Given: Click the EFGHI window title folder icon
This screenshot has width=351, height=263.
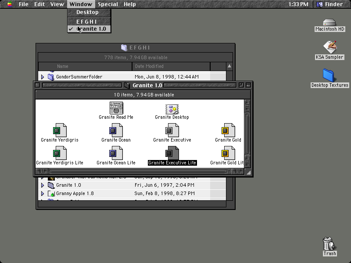Looking at the screenshot, I should pyautogui.click(x=124, y=48).
